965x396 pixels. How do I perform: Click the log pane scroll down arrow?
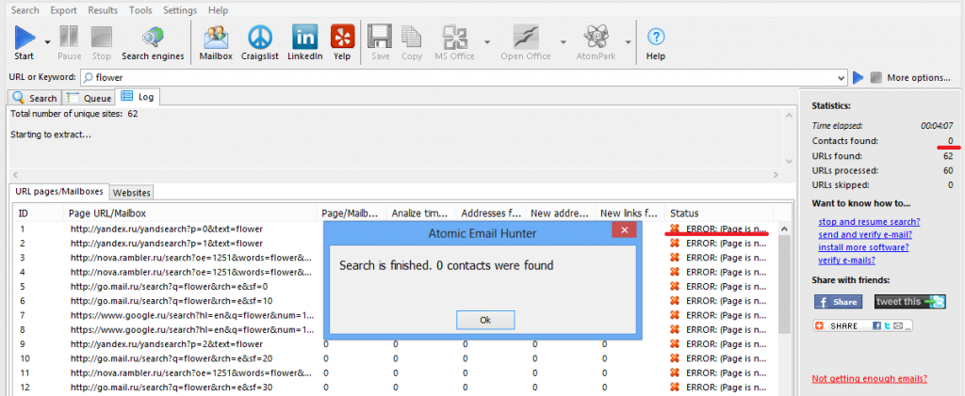(790, 161)
